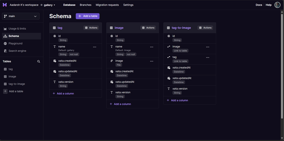
Task: Click the vertical scrollbar on the right
Action: point(282,65)
